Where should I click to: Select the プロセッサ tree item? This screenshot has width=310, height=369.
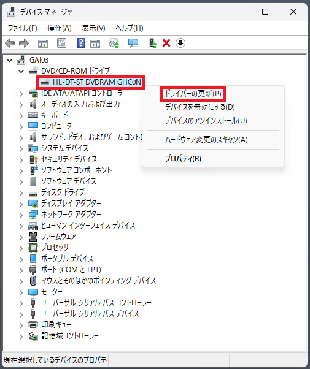click(x=55, y=248)
